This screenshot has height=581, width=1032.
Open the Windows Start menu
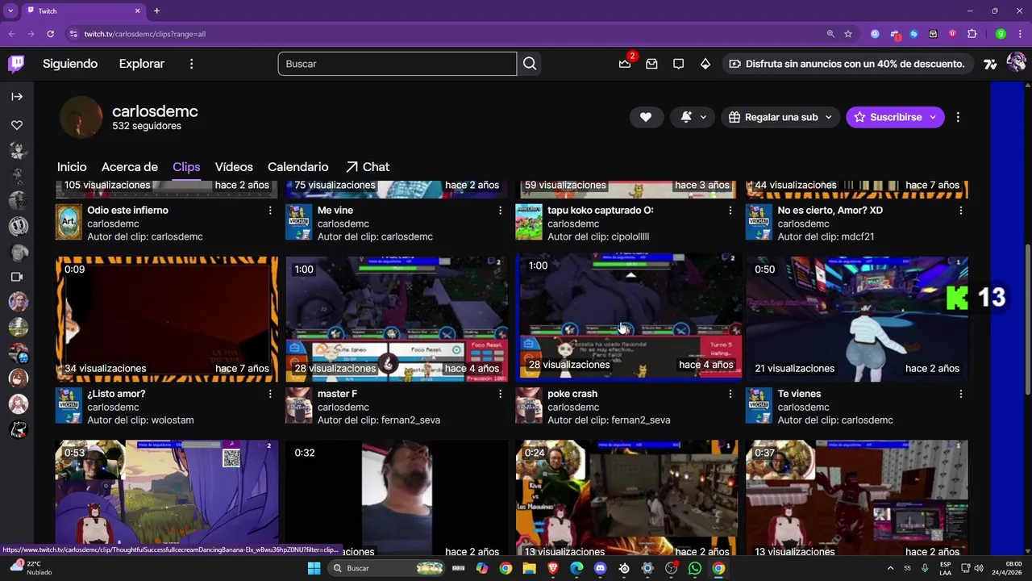point(314,568)
